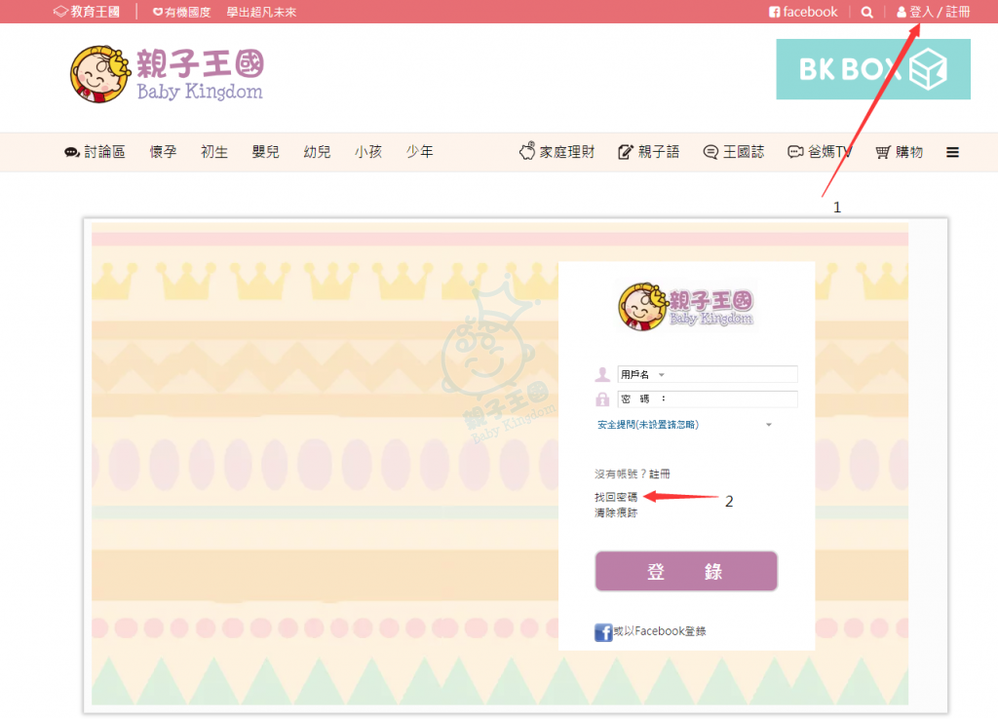Click the Baby Kingdom logo in header
This screenshot has height=719, width=998.
click(167, 74)
